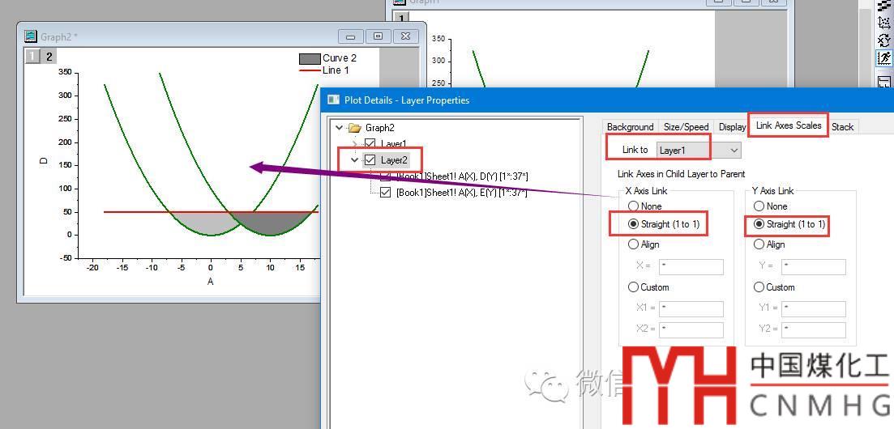Switch to the Size/Speed tab
The image size is (894, 429).
point(686,127)
